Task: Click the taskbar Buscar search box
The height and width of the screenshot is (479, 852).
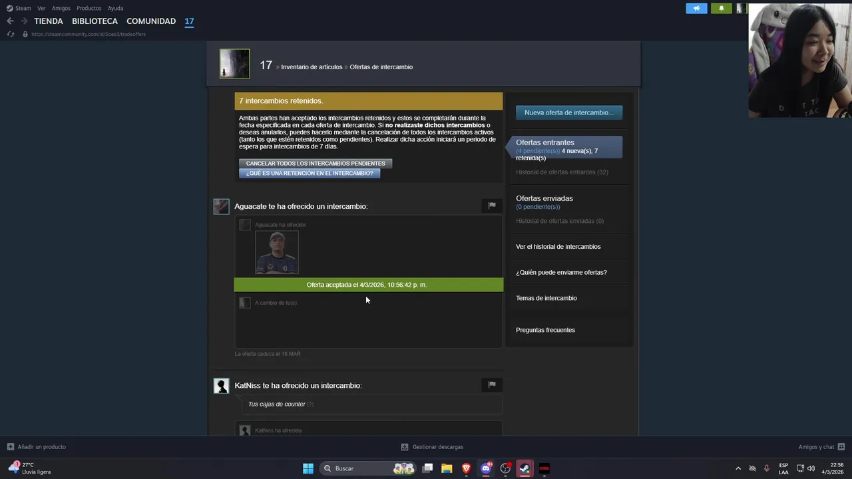Action: point(367,468)
